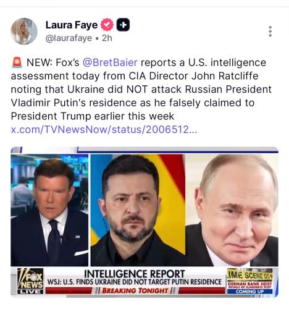Click the 2h post timestamp
Screen dimensions: 289x309
point(107,38)
